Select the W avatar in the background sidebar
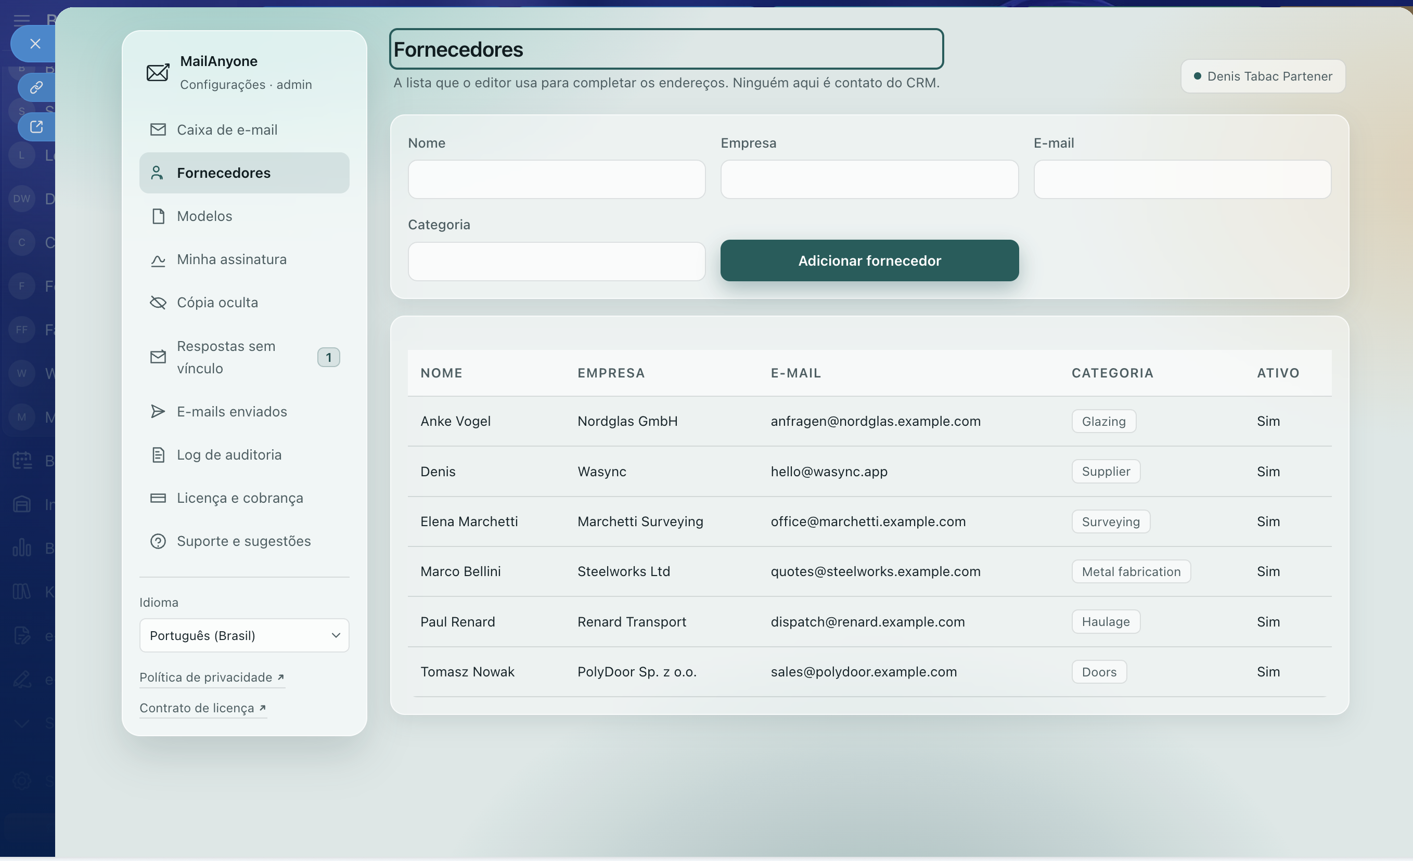This screenshot has height=861, width=1413. [22, 373]
